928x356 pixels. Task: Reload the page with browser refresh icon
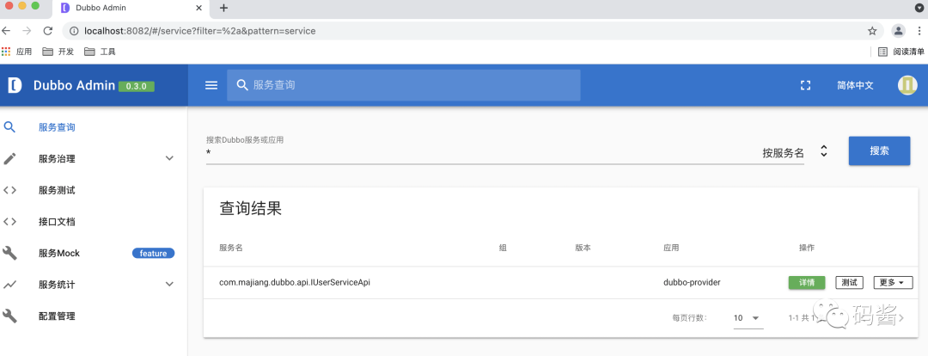point(48,30)
